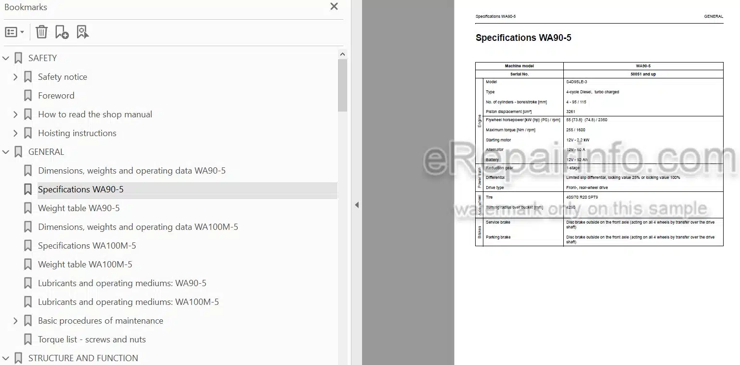The height and width of the screenshot is (365, 740).
Task: Click bookmark icon beside Specifications WA90-5
Action: (x=28, y=189)
